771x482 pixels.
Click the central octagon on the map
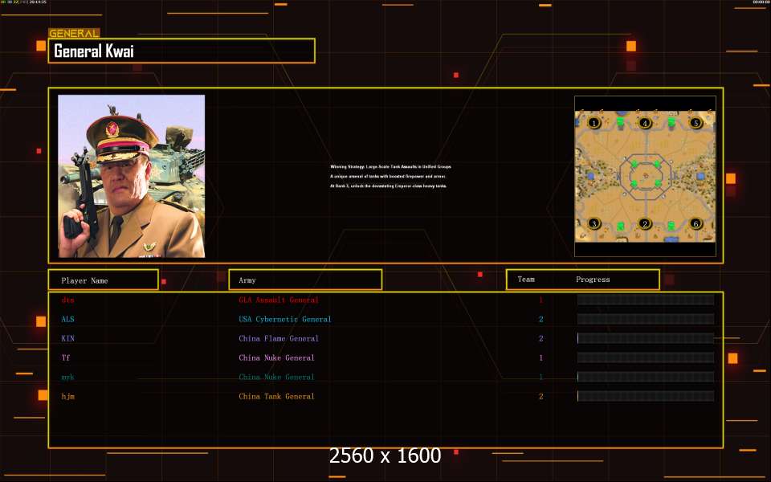click(646, 175)
